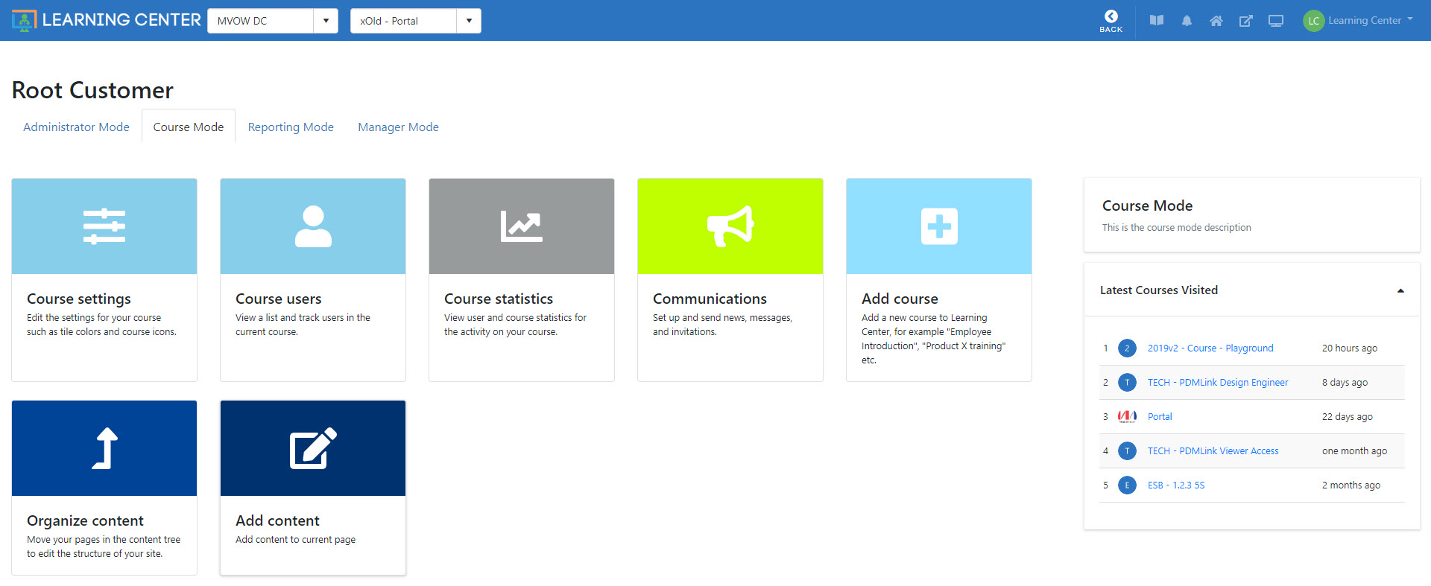This screenshot has width=1431, height=586.
Task: Open the xOld - Portal dropdown arrow
Action: click(469, 21)
